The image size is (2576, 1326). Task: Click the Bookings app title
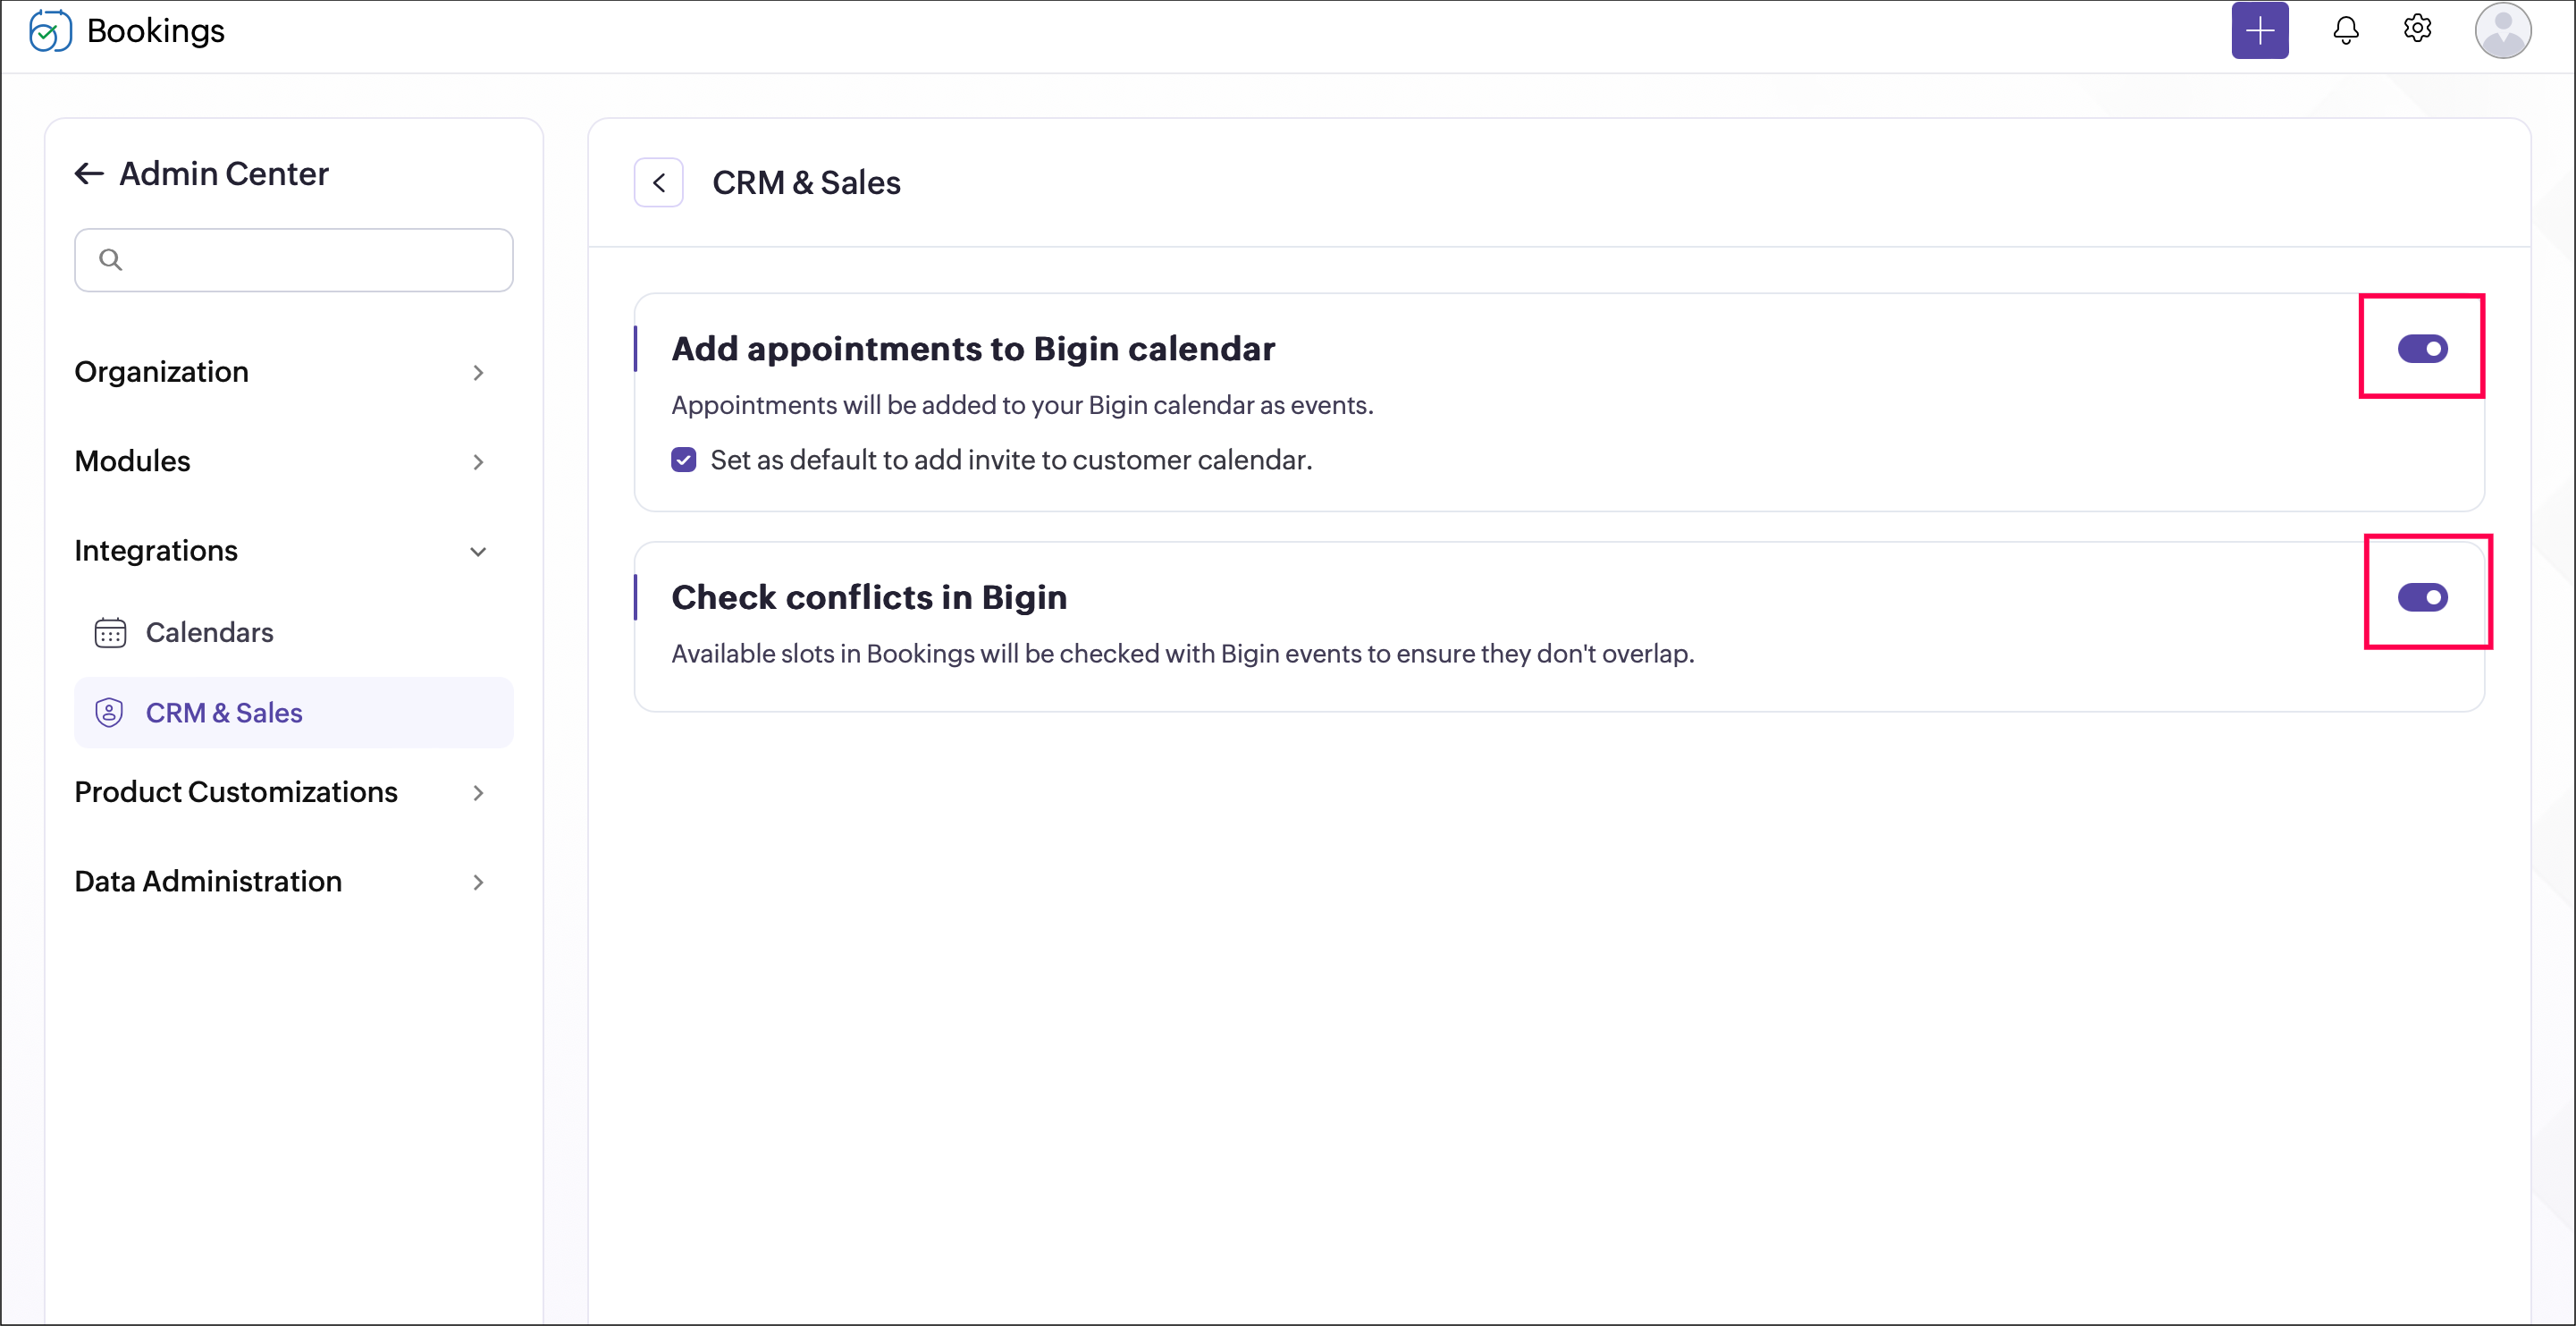(x=156, y=31)
